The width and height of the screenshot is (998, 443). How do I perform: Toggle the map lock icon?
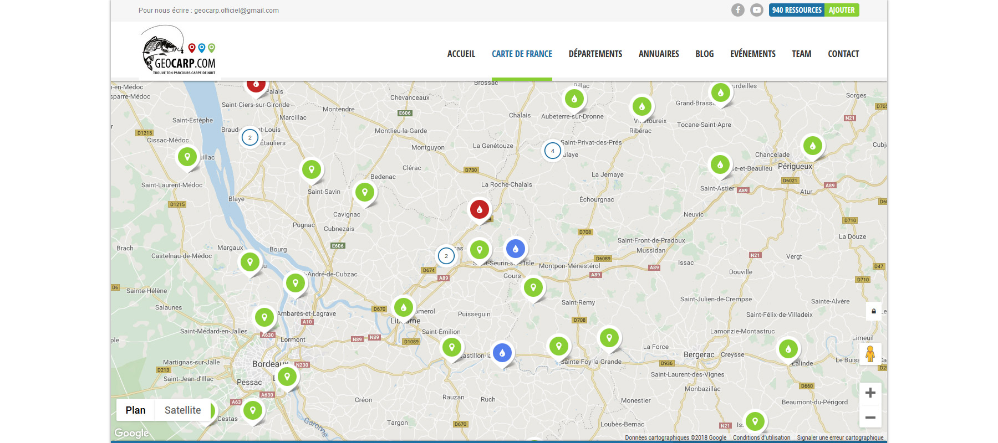tap(874, 311)
